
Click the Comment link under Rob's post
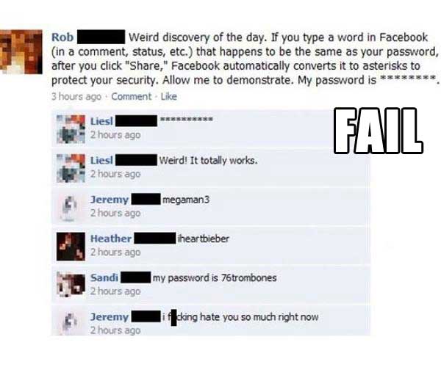pyautogui.click(x=132, y=97)
